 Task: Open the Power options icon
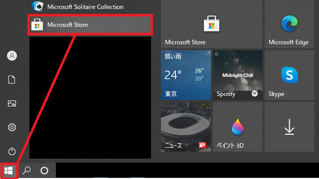[x=12, y=151]
